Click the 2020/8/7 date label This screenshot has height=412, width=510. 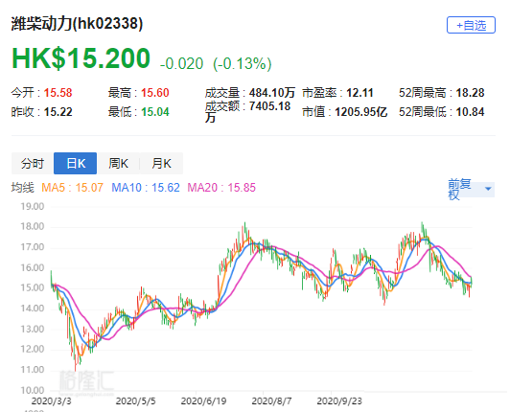[x=271, y=401]
